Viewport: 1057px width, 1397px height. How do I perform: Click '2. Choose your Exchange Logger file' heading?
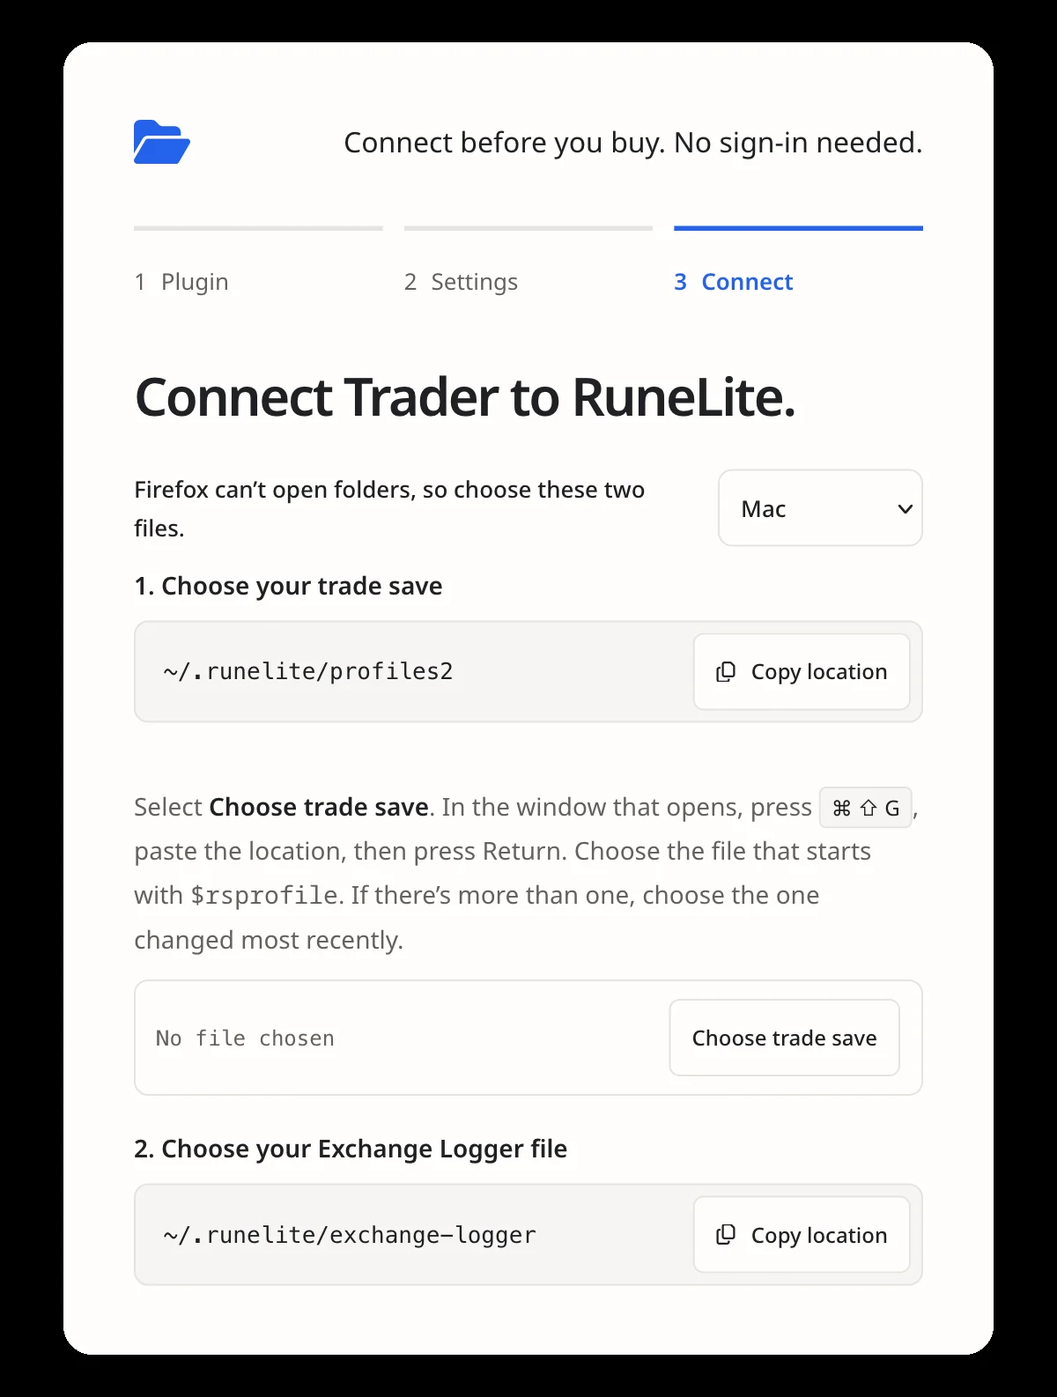(x=351, y=1149)
